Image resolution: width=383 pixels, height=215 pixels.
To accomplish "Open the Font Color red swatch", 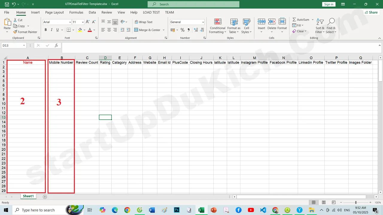I will tap(89, 30).
